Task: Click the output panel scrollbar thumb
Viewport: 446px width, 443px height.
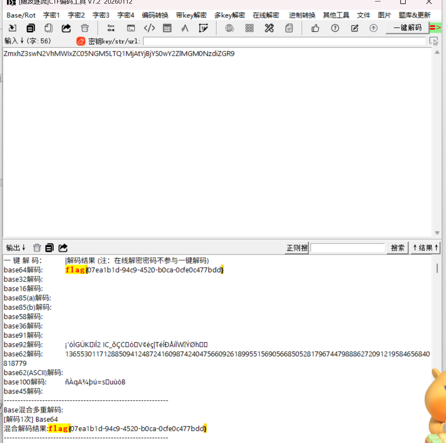Action: 437,268
